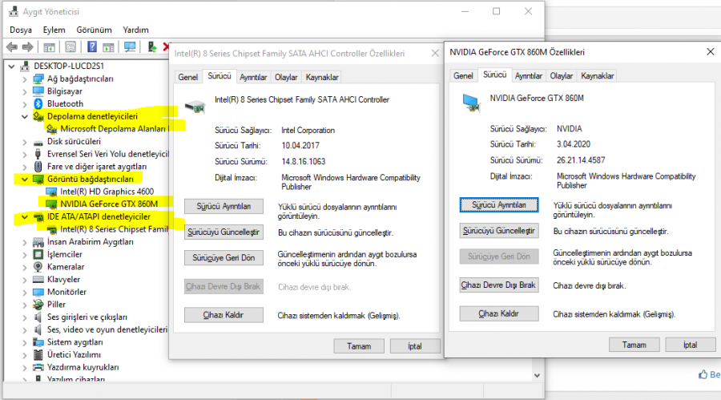The height and width of the screenshot is (400, 721).
Task: Expand the Evrensel Seri Veri Yolu denetleyicileri chevron
Action: [25, 154]
